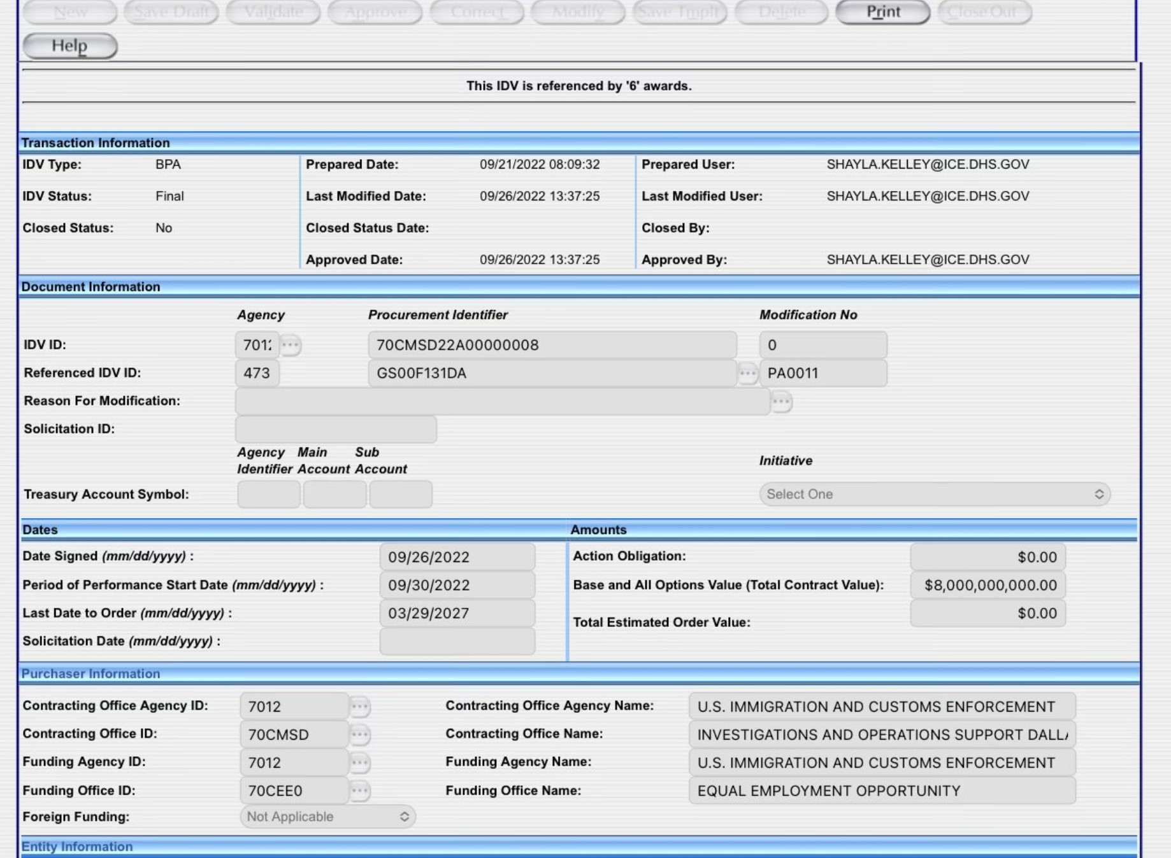
Task: Expand the Foreign Funding dropdown
Action: pyautogui.click(x=327, y=817)
